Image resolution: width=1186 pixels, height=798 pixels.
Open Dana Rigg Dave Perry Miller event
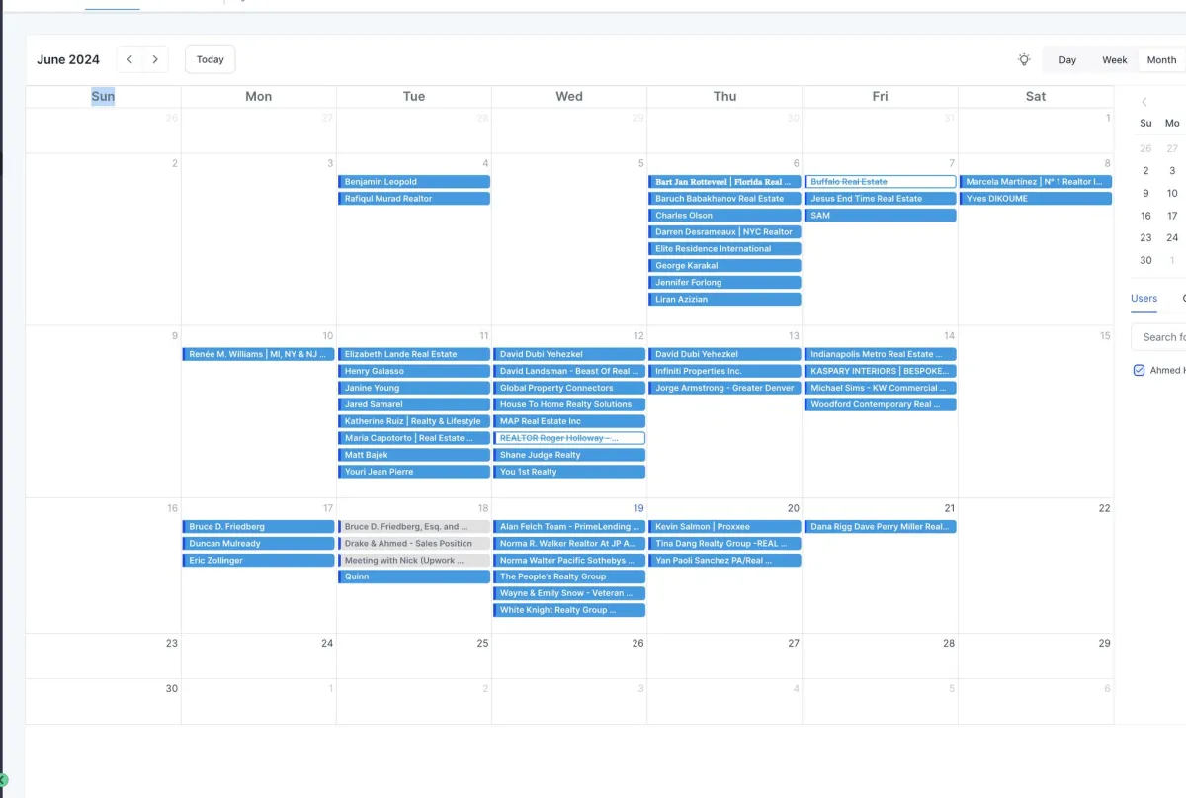point(880,527)
